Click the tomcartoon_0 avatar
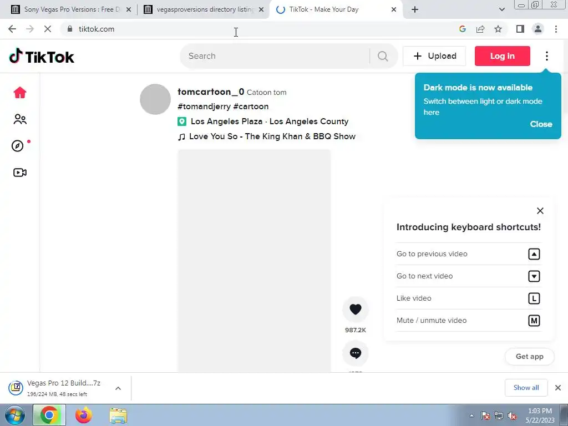Screen dimensions: 568x426 (155, 99)
